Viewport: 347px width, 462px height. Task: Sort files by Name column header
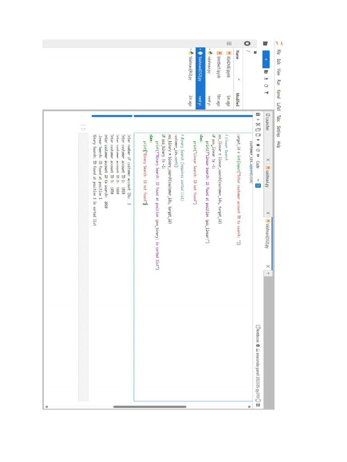point(238,55)
